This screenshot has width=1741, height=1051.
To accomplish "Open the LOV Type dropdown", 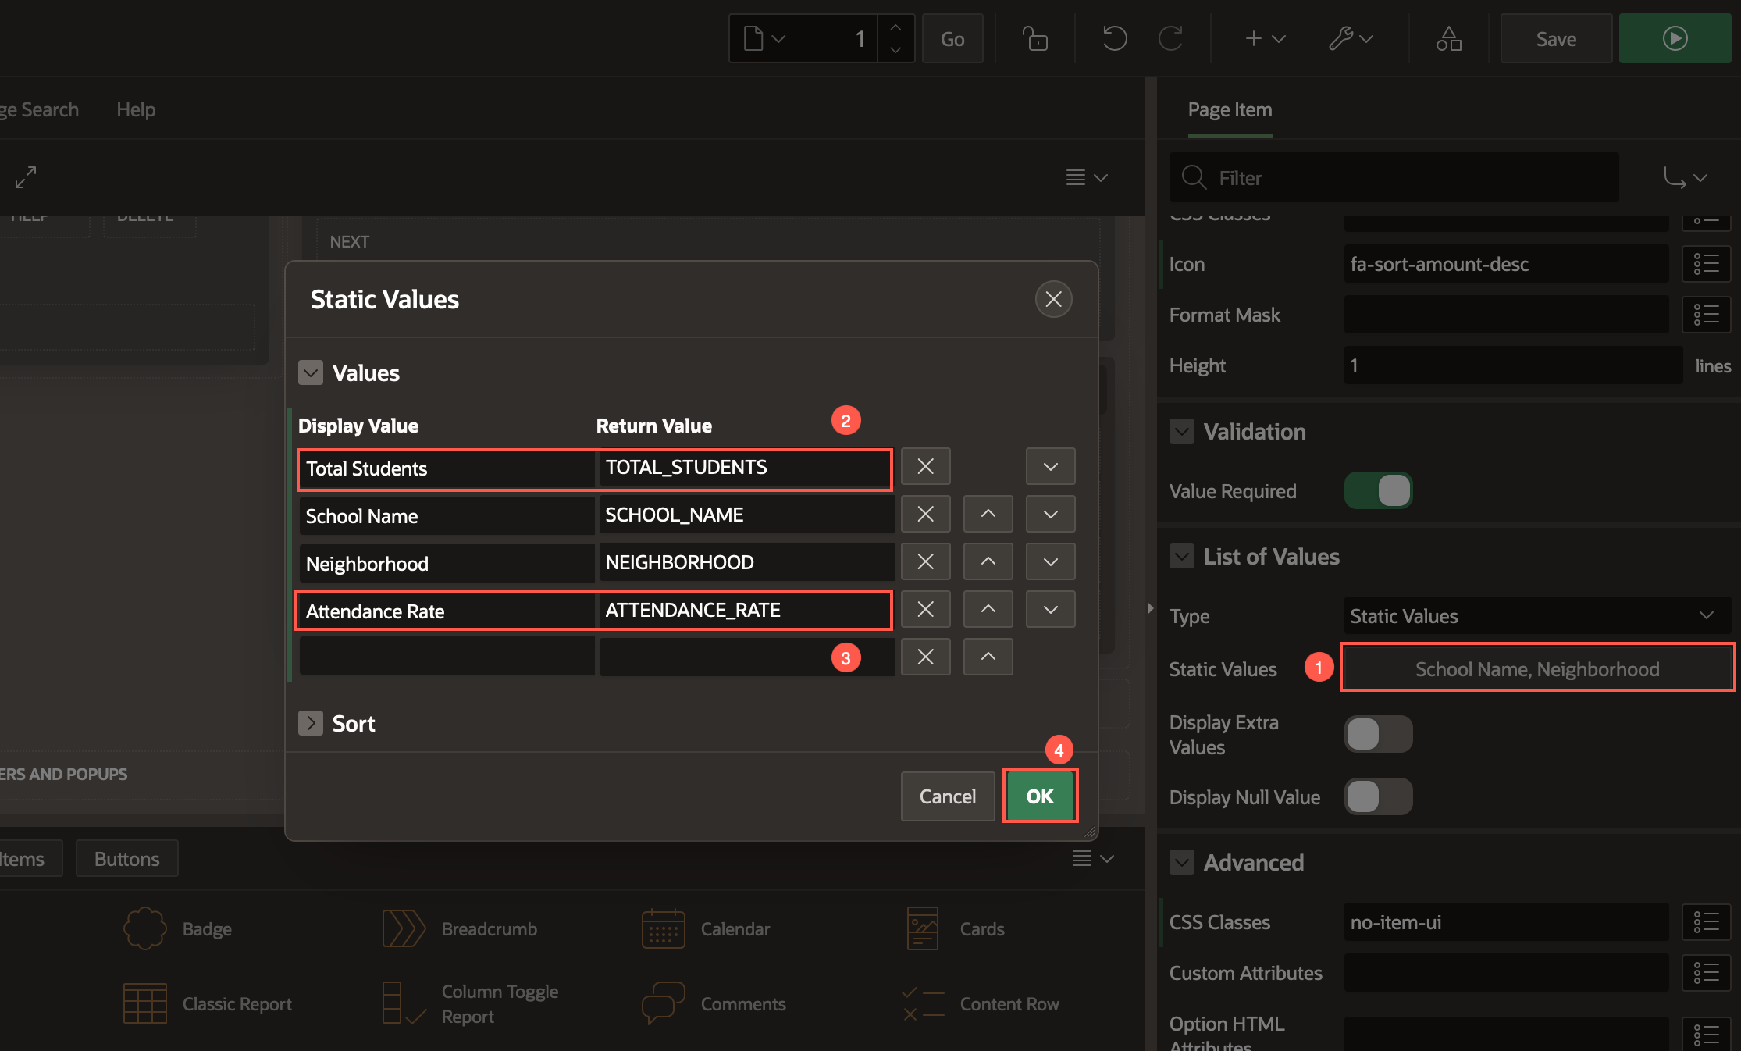I will pos(1537,616).
